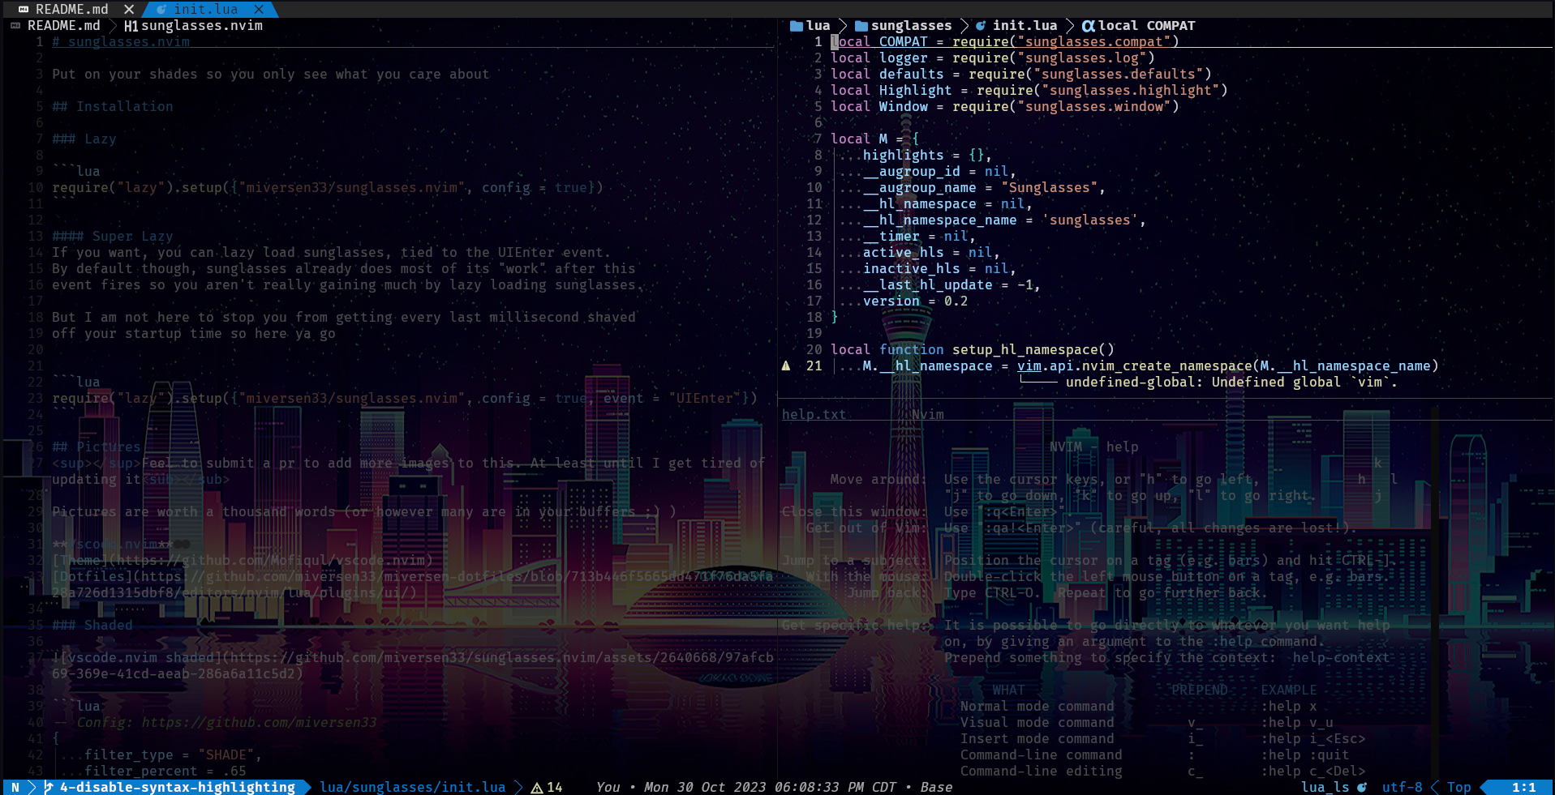This screenshot has height=795, width=1555.
Task: Open the vscode.nvim shaded image link
Action: [x=412, y=665]
